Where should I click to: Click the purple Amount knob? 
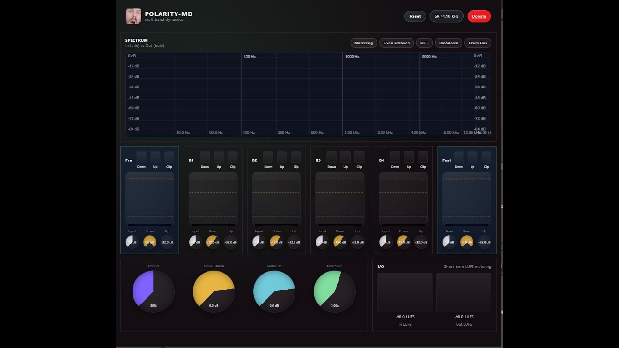[153, 291]
